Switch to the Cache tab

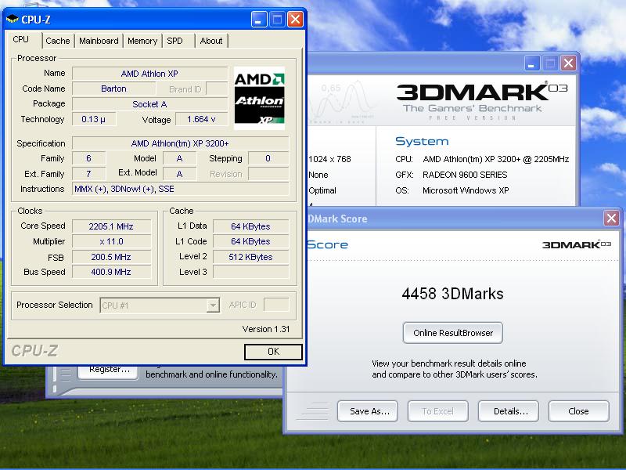pyautogui.click(x=58, y=41)
